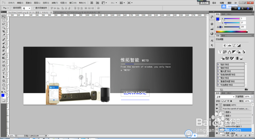The image size is (255, 139).
Task: Delete layer with trash icon
Action: [249, 135]
